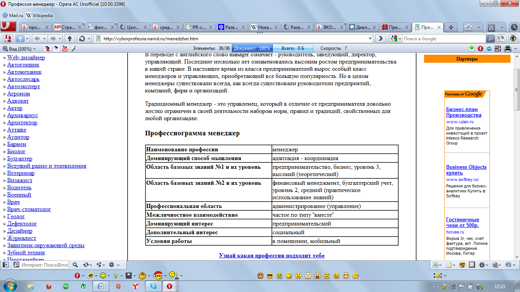520x292 pixels.
Task: Open the 'Web-дизайнер' profession link
Action: tap(26, 57)
